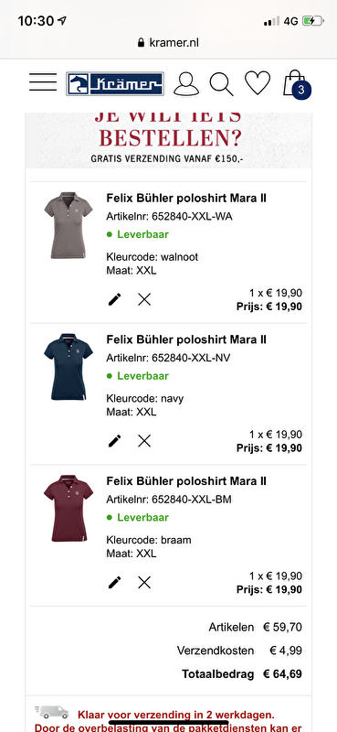Open the walnoot poloshirt product image
The image size is (337, 732).
[68, 225]
